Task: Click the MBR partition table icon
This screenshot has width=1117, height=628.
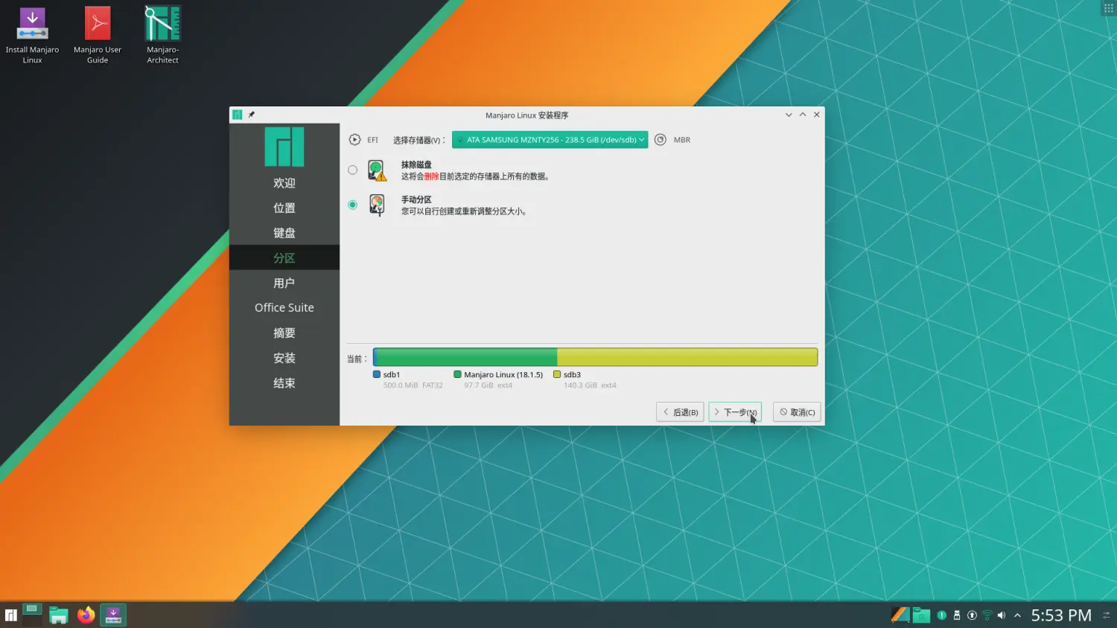Action: coord(660,140)
